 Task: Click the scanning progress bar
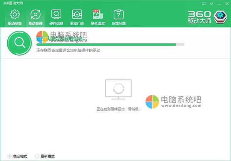click(x=110, y=44)
